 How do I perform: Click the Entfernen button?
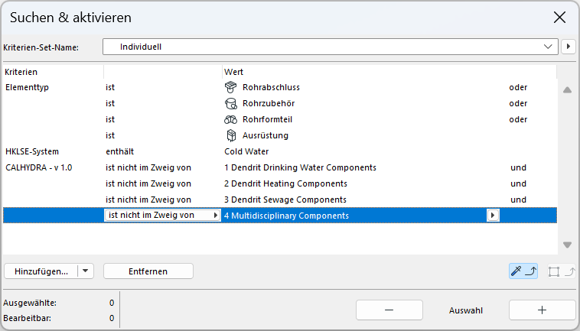tap(148, 271)
